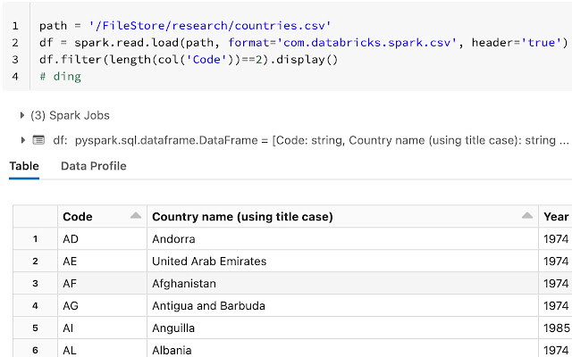Select the Albania cell

pyautogui.click(x=172, y=350)
